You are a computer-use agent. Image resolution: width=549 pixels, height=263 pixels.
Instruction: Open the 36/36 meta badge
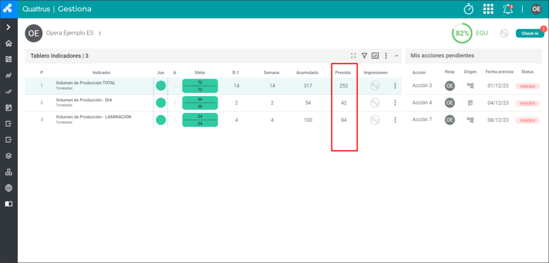pos(200,103)
